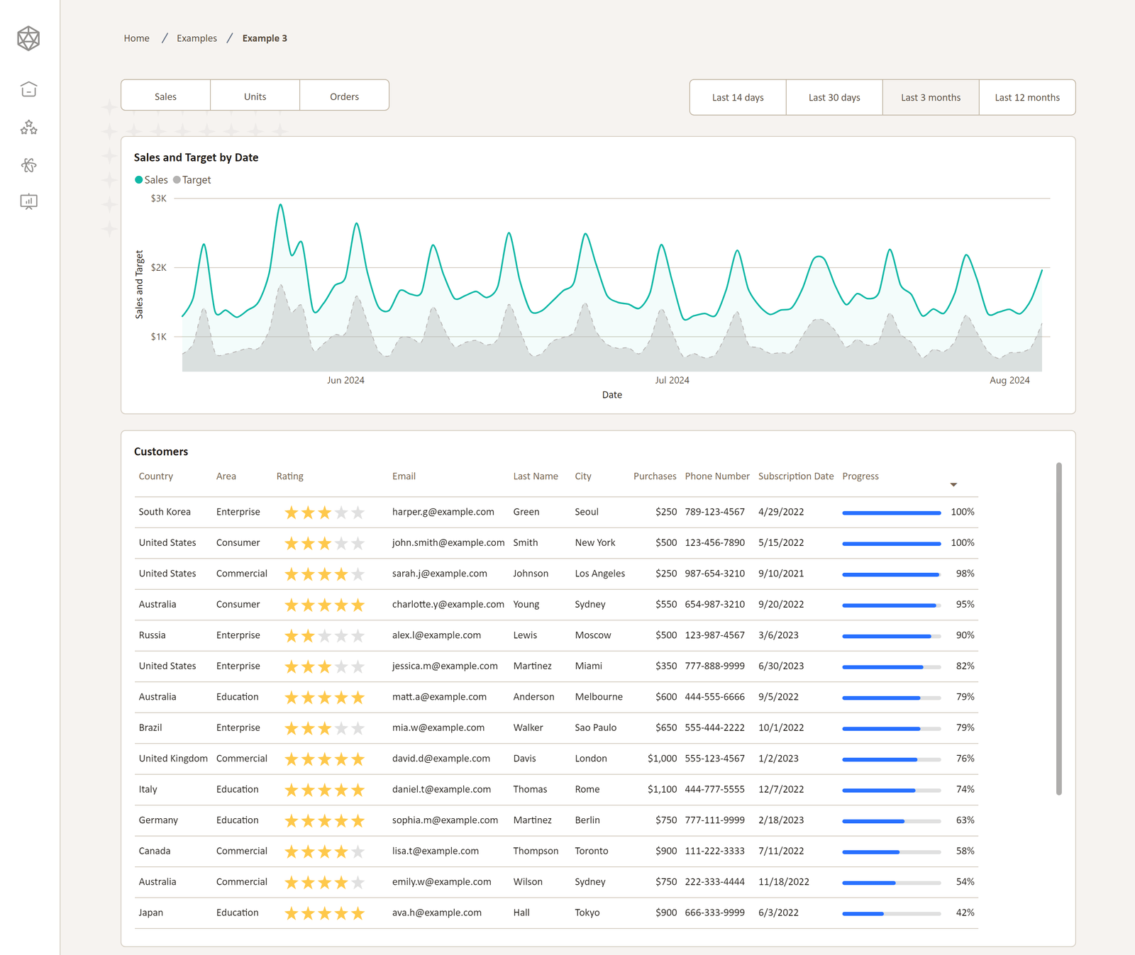Select the Home icon in the sidebar

(28, 89)
